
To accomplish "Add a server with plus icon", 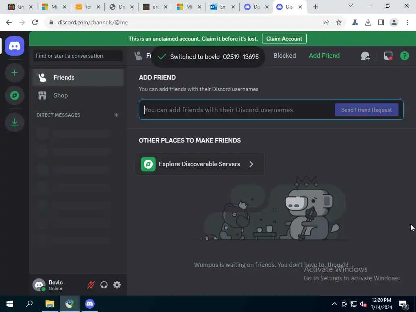I will pos(15,73).
